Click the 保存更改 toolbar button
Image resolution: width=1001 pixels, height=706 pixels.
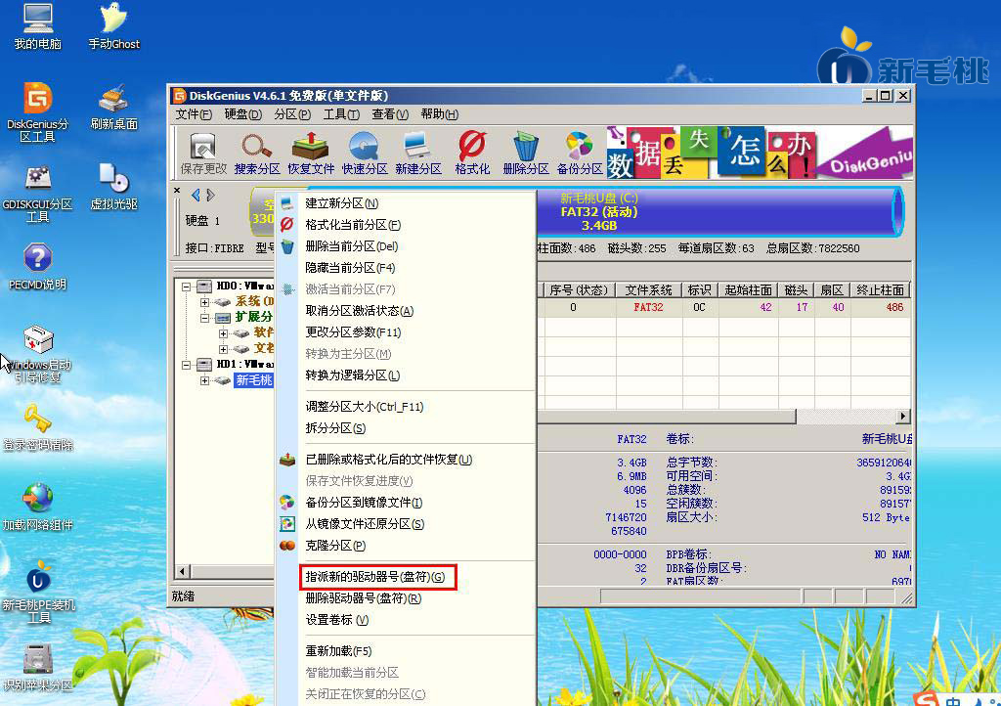pos(203,154)
